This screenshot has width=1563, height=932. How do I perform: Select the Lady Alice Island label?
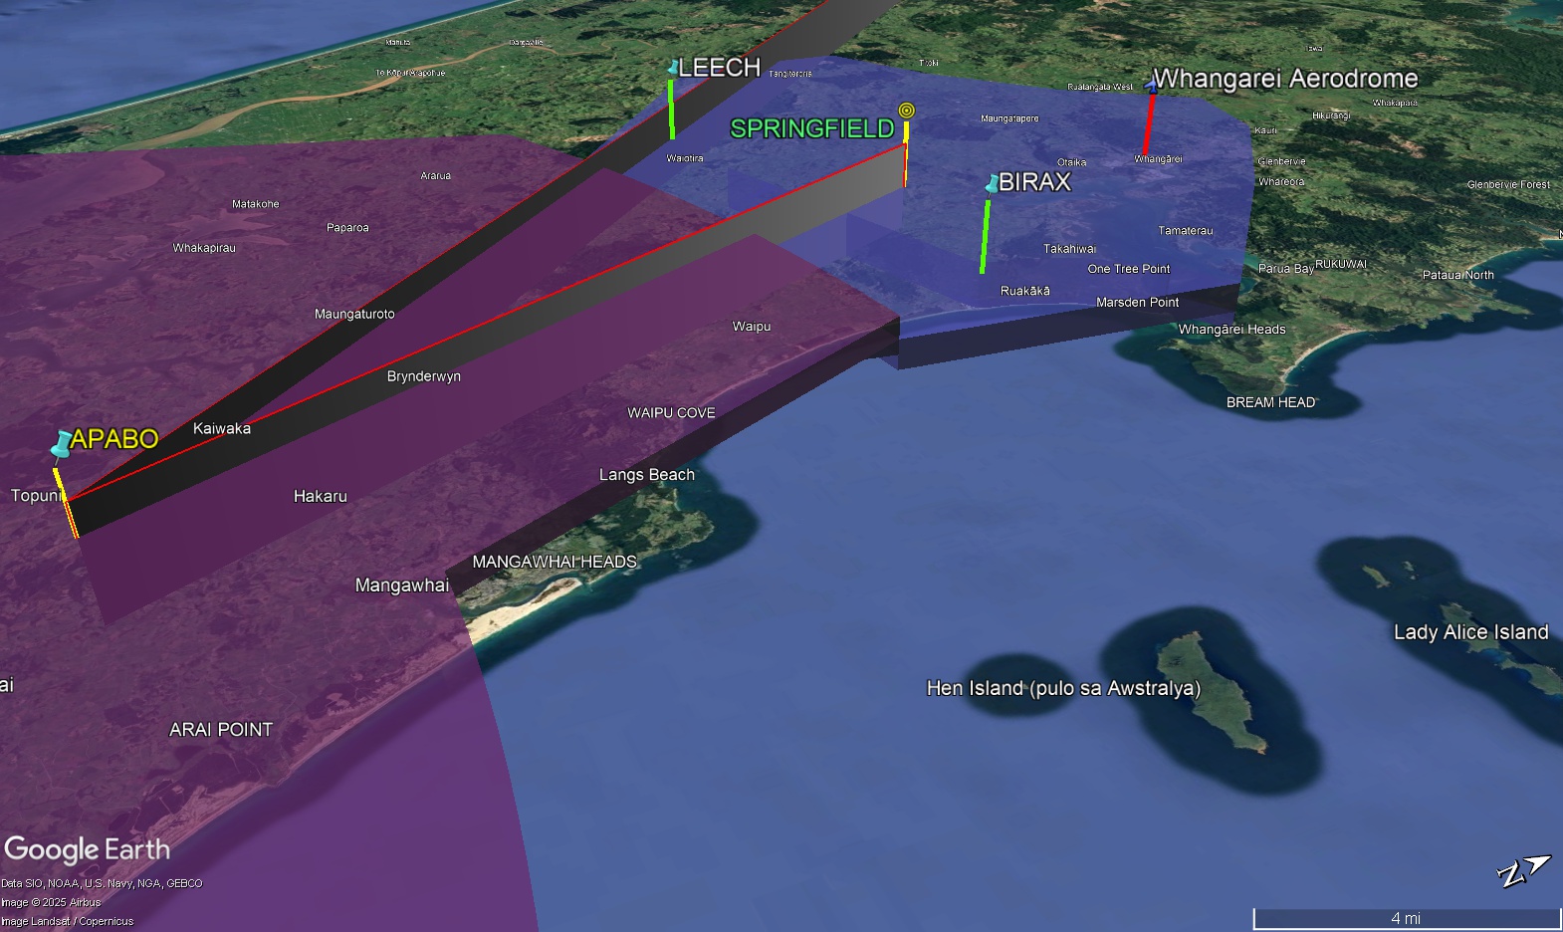pyautogui.click(x=1470, y=632)
